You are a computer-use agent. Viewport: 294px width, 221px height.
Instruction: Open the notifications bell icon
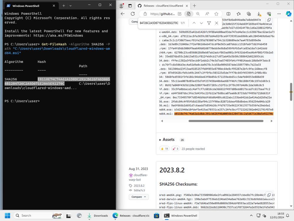point(288,216)
